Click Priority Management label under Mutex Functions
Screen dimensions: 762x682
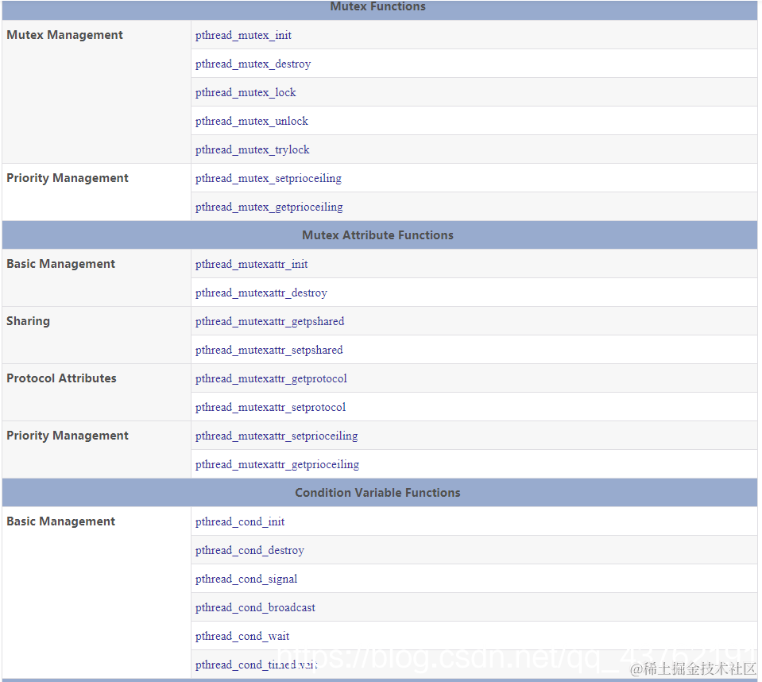pyautogui.click(x=67, y=178)
